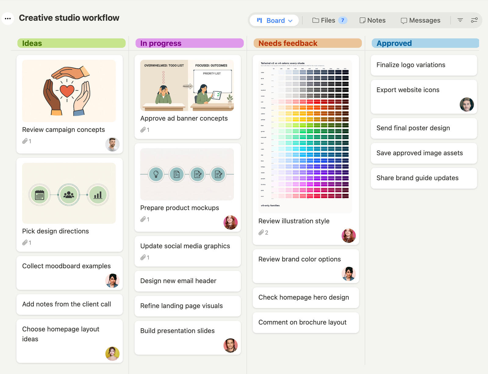Open Add notes from the client call
Viewport: 488px width, 374px height.
point(70,304)
